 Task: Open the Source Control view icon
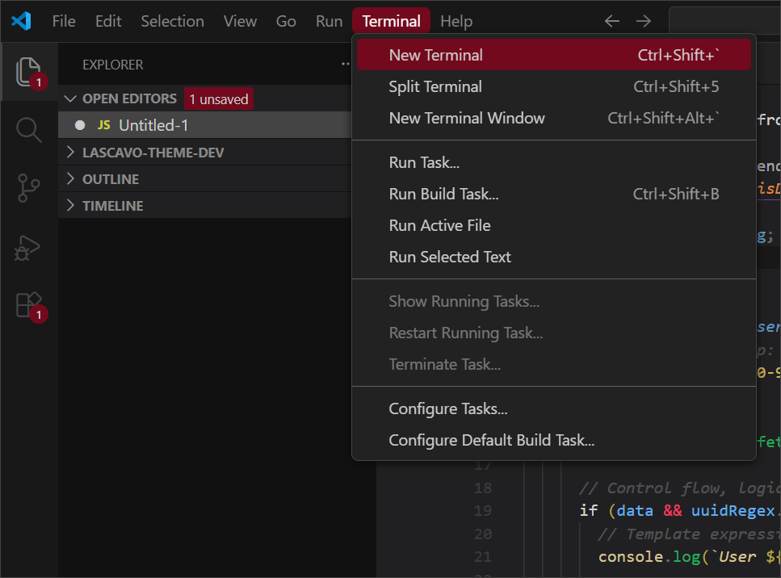coord(29,187)
